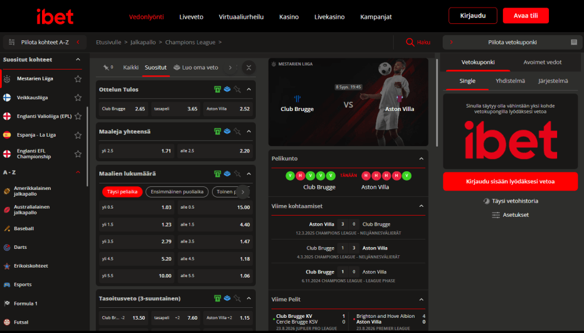The height and width of the screenshot is (333, 584).
Task: Collapse the Pelikunto panel
Action: point(421,159)
